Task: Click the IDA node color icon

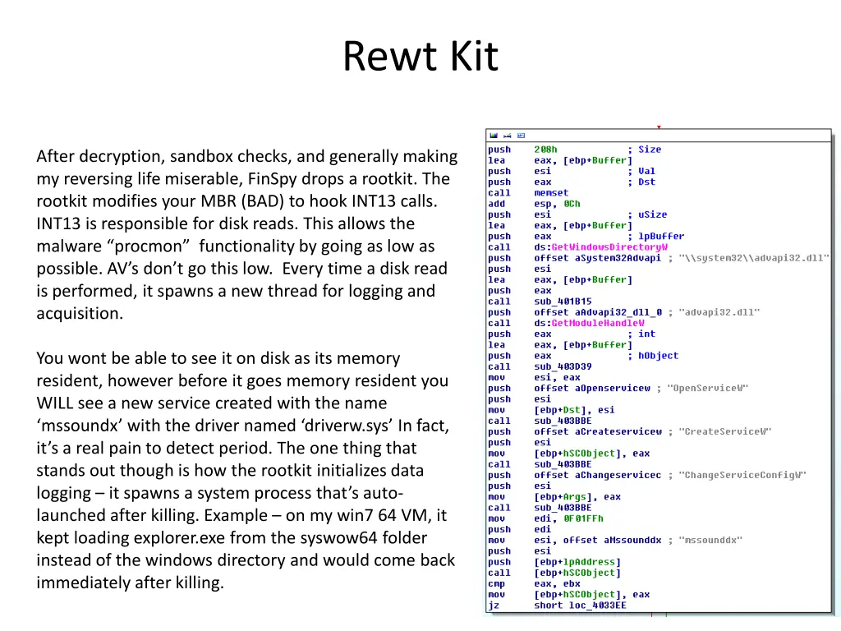Action: coord(494,136)
